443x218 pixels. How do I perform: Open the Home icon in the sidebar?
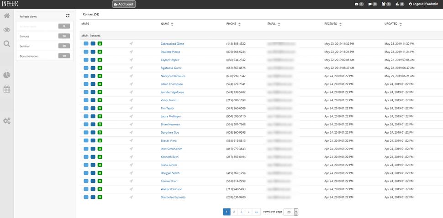pyautogui.click(x=7, y=16)
